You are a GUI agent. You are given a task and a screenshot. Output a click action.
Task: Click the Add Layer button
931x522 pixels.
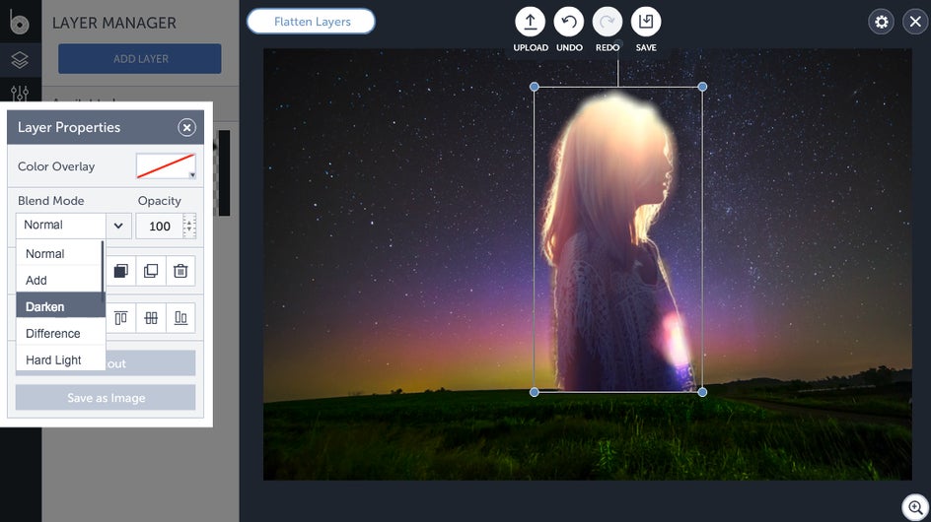[x=139, y=59]
